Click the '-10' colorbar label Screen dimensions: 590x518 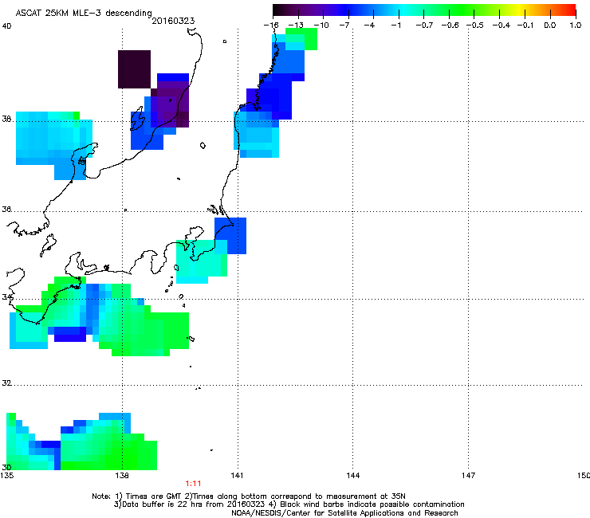pyautogui.click(x=321, y=26)
